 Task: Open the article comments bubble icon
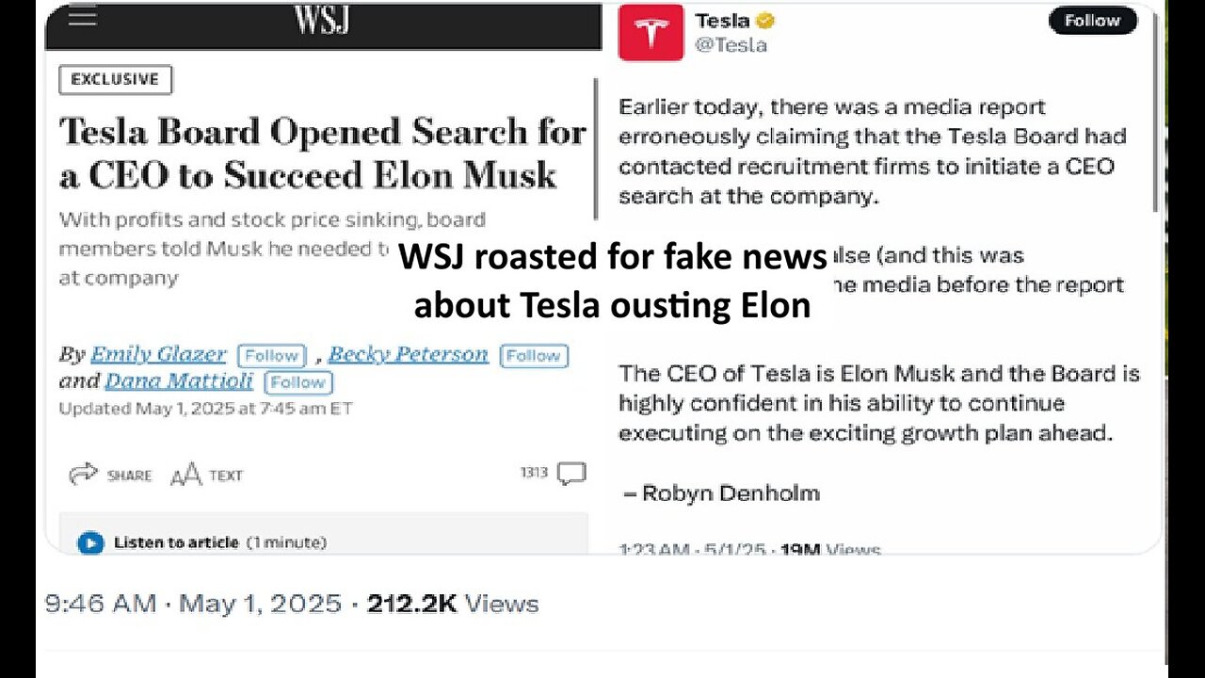(570, 473)
